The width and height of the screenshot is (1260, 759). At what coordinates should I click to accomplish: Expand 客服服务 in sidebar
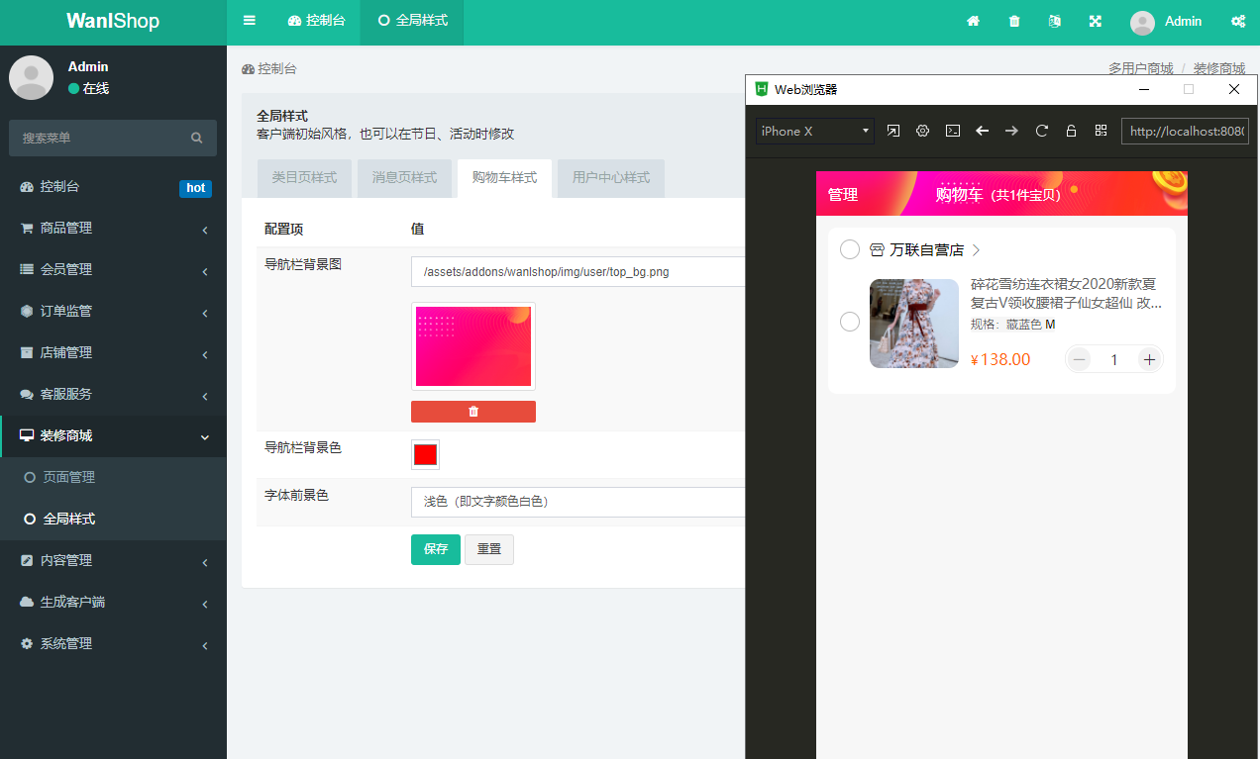coord(113,394)
